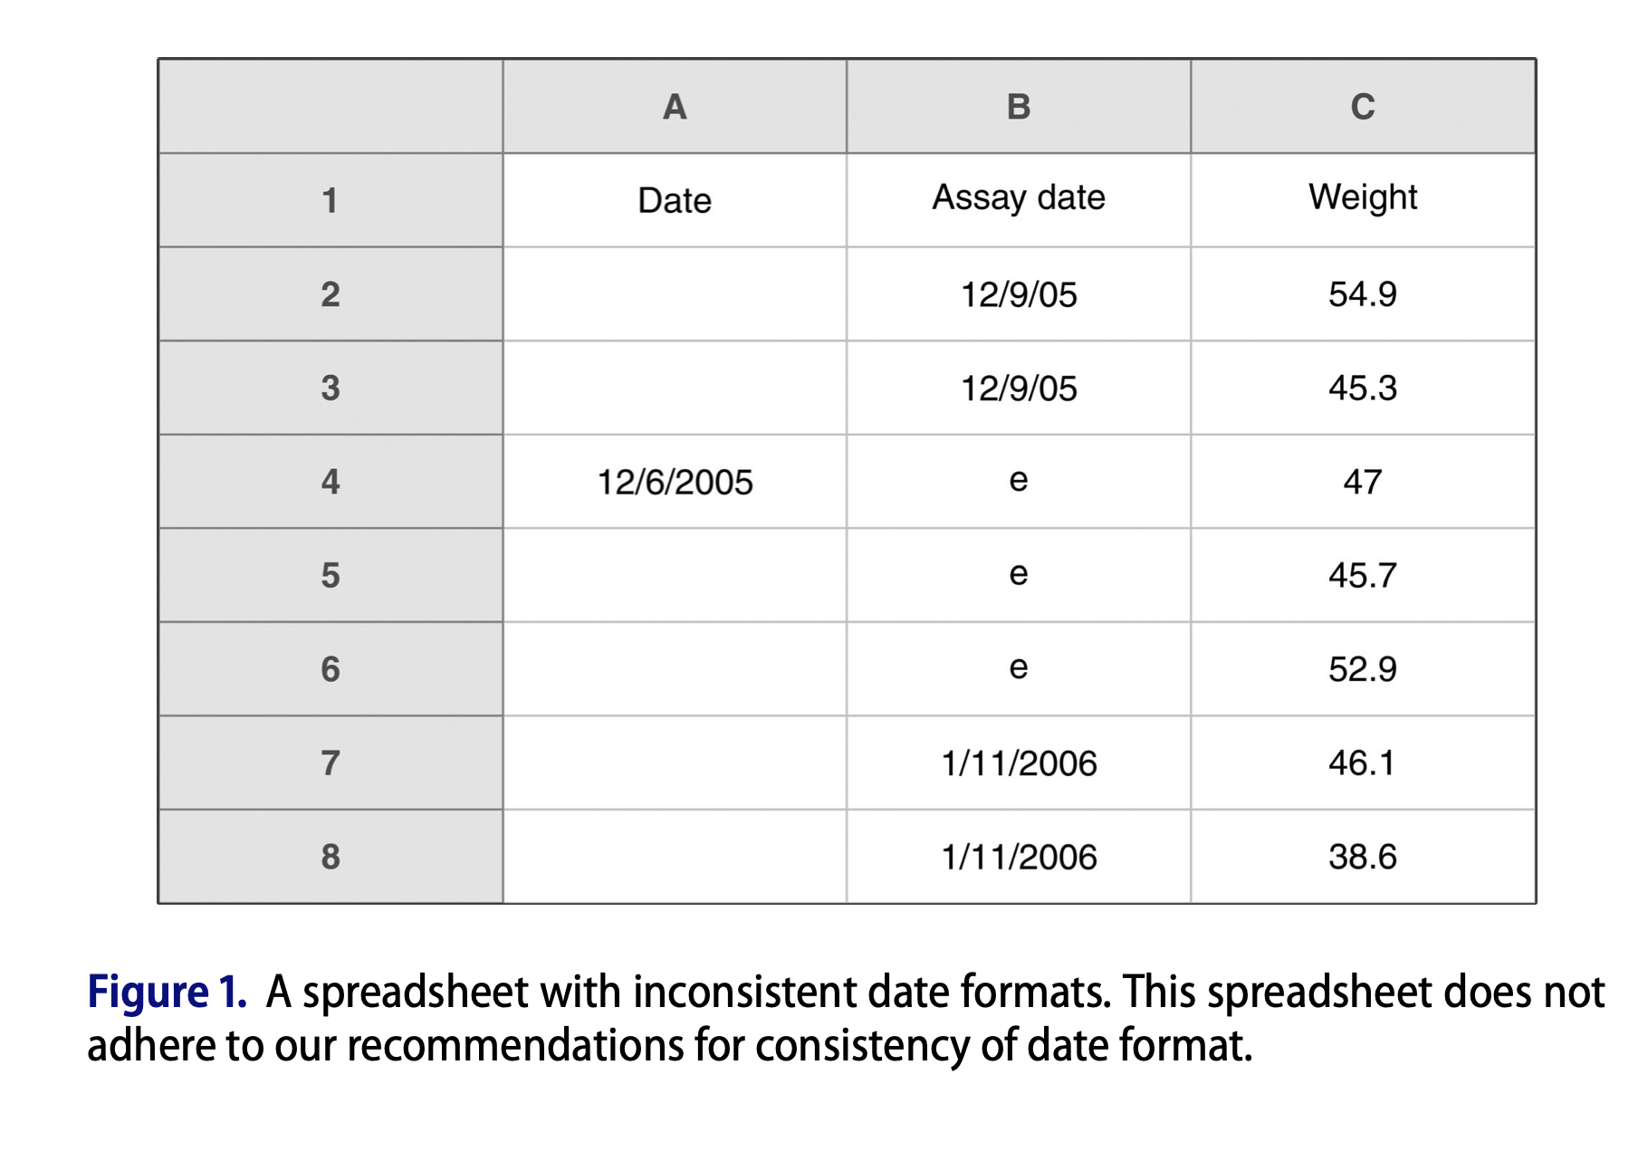The width and height of the screenshot is (1648, 1161).
Task: Select the weight cell showing 54.9
Action: click(1363, 294)
